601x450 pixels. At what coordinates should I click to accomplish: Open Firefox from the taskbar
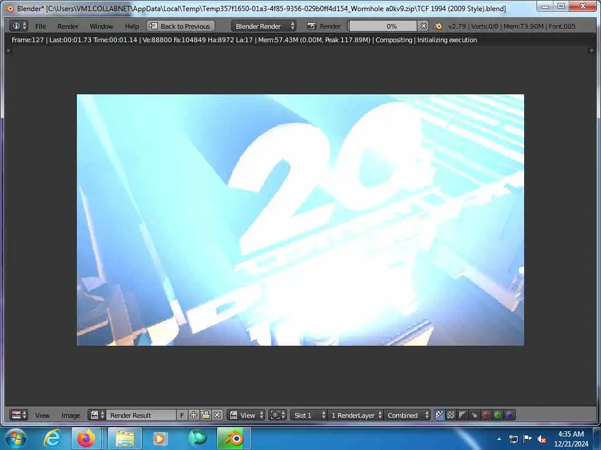86,438
